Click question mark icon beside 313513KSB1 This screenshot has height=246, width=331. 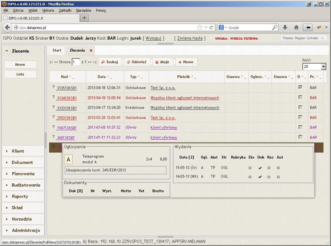point(53,87)
